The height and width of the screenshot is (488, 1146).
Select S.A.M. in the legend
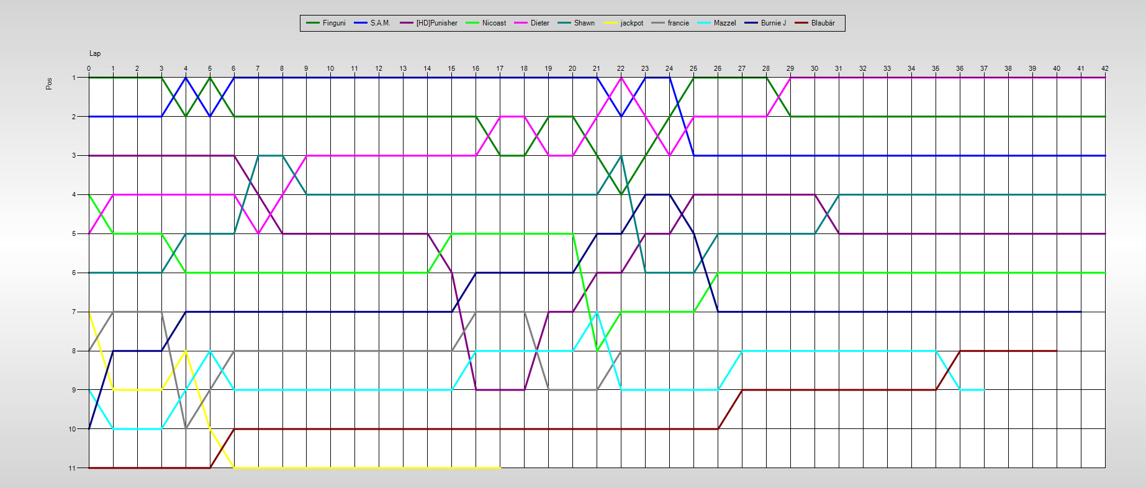(x=380, y=23)
